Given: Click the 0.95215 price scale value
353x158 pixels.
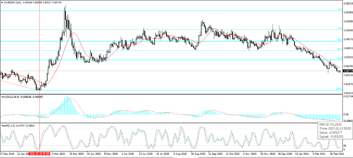Looking at the screenshot, I should [x=348, y=4].
